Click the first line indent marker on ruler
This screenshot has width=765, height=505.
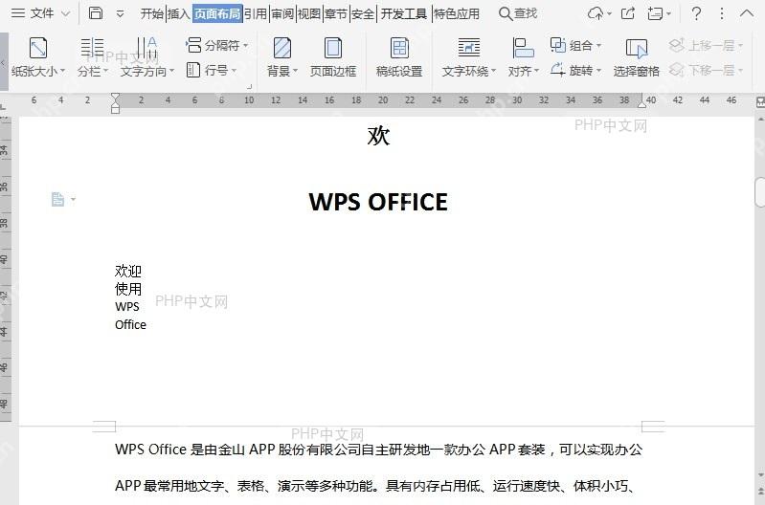(115, 97)
